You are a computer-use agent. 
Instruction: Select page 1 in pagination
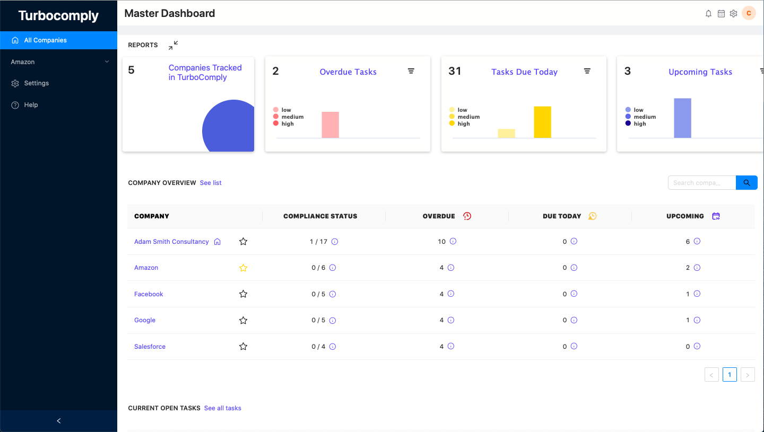[x=730, y=375]
